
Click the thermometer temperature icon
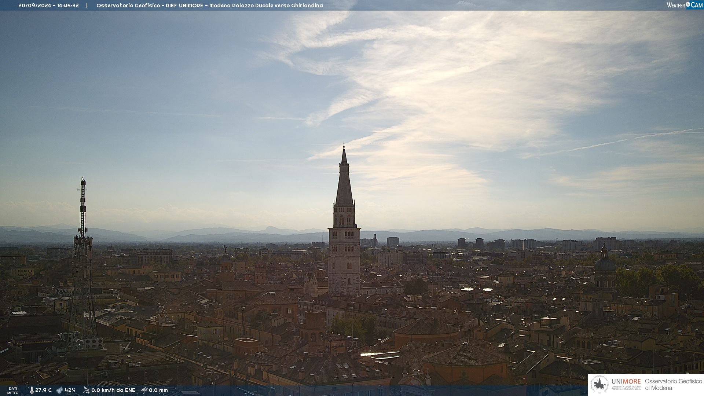[x=32, y=390]
